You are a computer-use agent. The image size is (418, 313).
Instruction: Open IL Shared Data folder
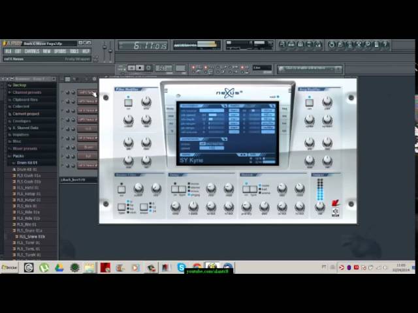[x=25, y=128]
